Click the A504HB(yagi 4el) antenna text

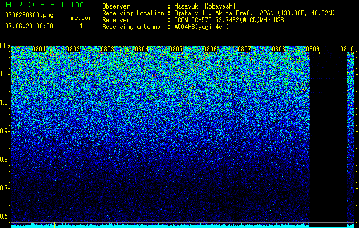pyautogui.click(x=201, y=27)
